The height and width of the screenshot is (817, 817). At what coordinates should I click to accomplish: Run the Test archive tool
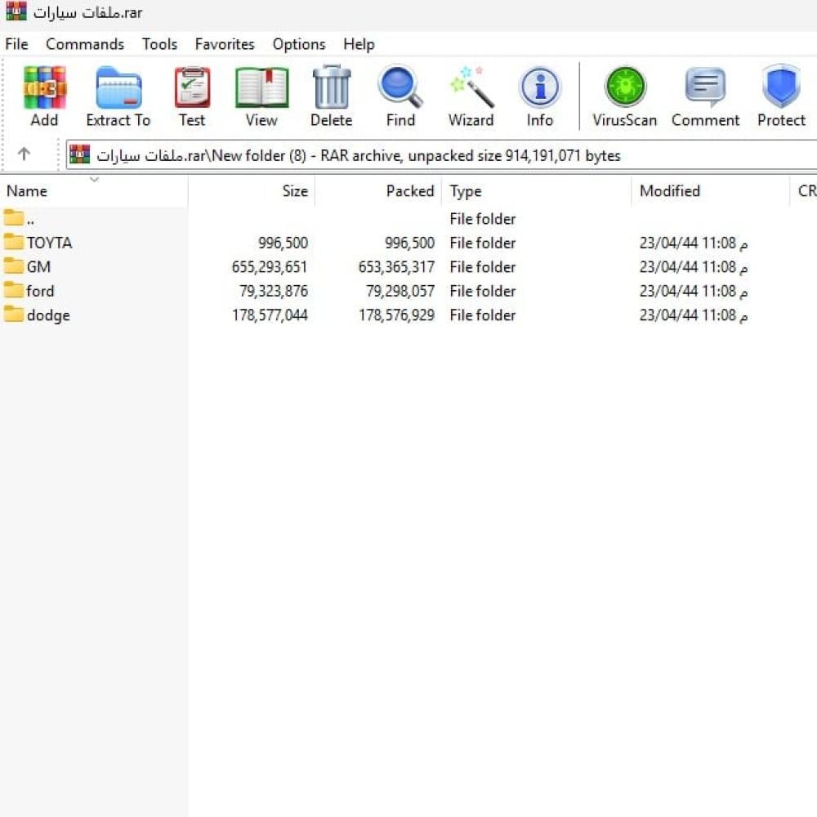[x=192, y=88]
